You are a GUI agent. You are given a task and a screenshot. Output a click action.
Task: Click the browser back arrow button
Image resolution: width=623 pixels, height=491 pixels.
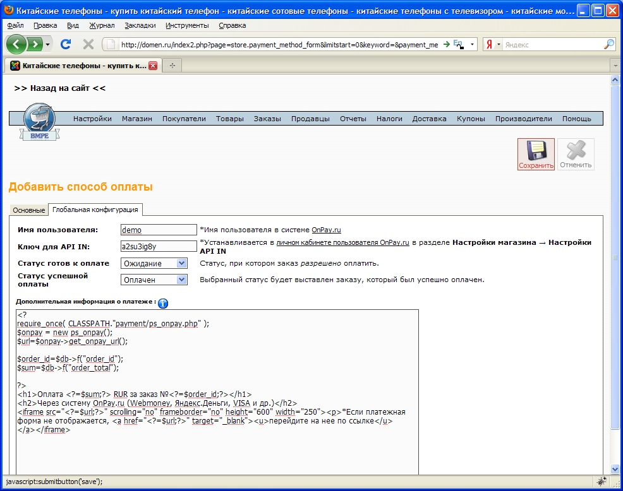pos(16,44)
